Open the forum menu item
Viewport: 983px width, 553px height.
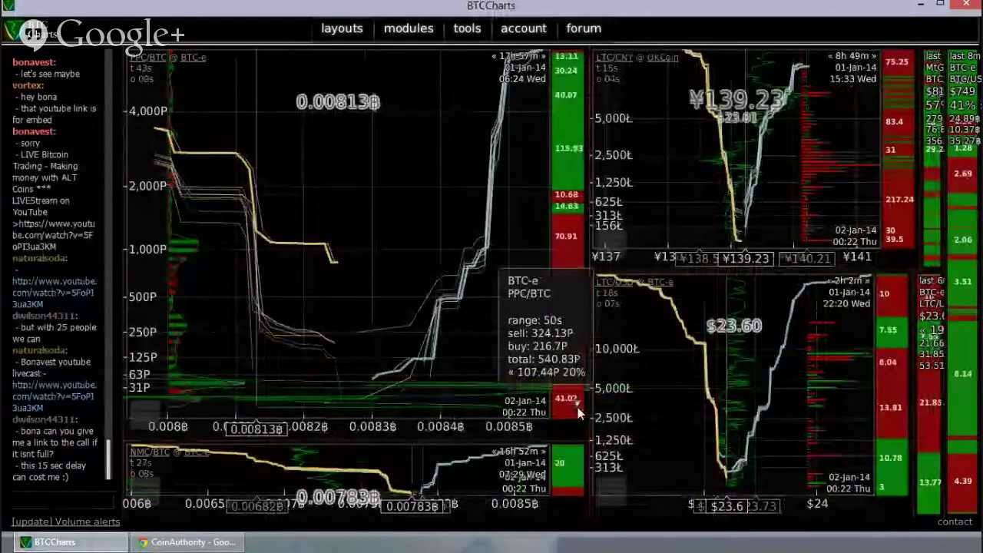[584, 28]
